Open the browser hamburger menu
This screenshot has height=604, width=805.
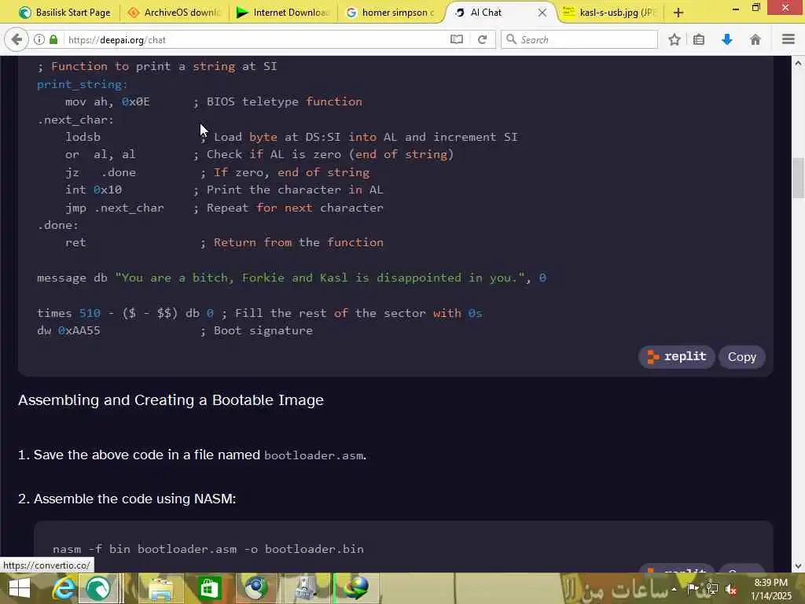click(x=788, y=39)
